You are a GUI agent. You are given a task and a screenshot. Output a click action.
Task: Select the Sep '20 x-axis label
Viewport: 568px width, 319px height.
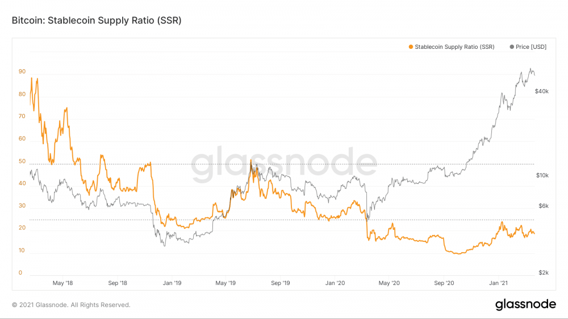pos(444,283)
